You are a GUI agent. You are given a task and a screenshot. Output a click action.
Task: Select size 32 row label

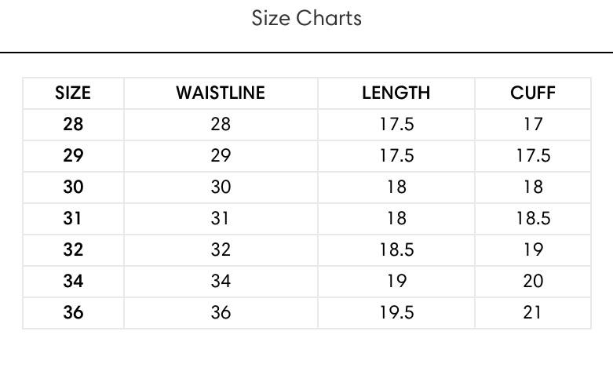click(x=73, y=249)
